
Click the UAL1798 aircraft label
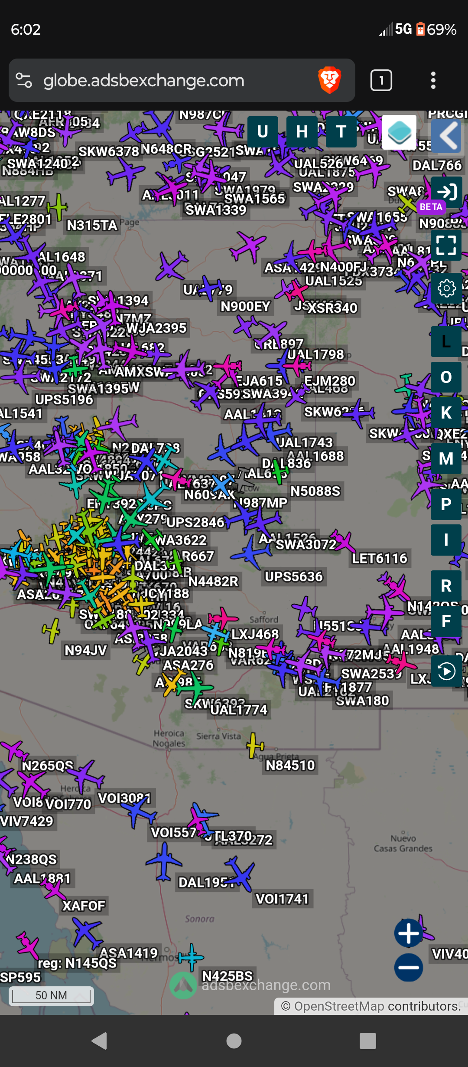(x=316, y=355)
